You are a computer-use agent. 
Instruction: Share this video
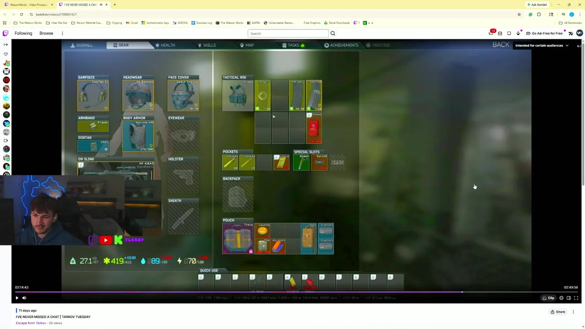[x=558, y=312]
